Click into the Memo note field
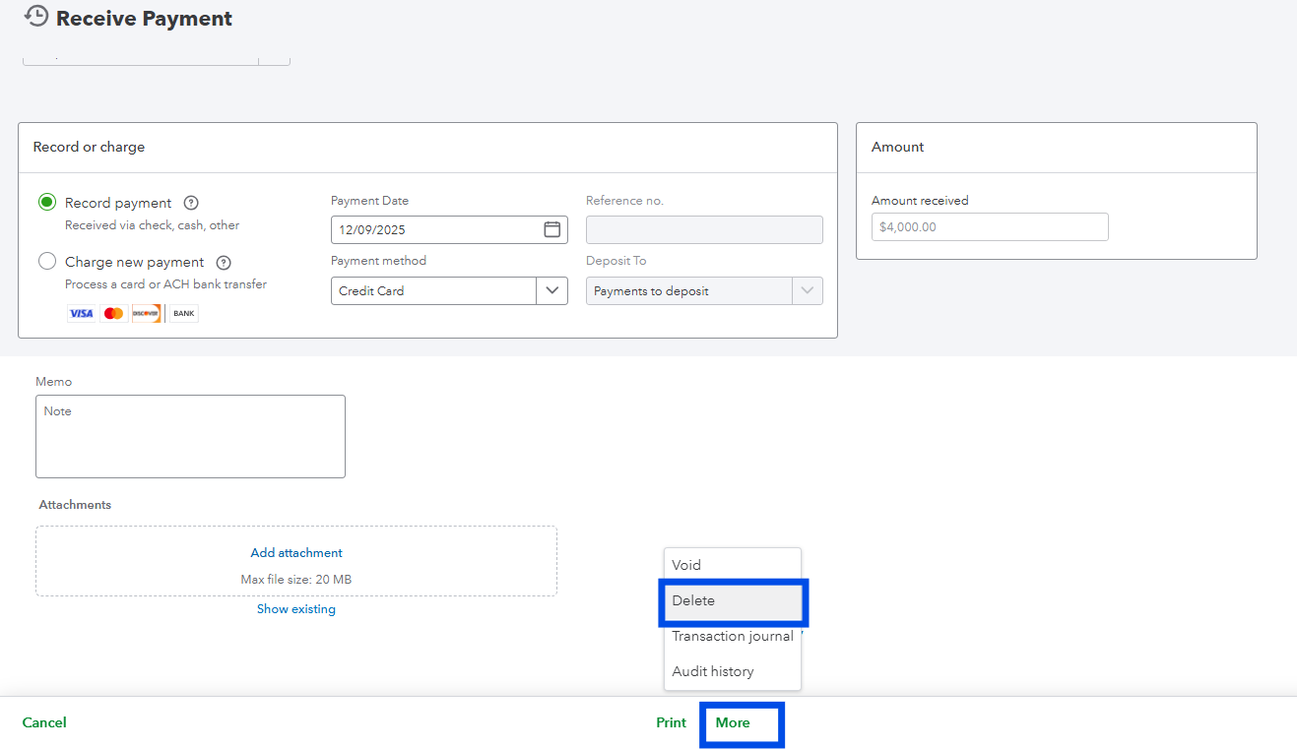 point(190,436)
